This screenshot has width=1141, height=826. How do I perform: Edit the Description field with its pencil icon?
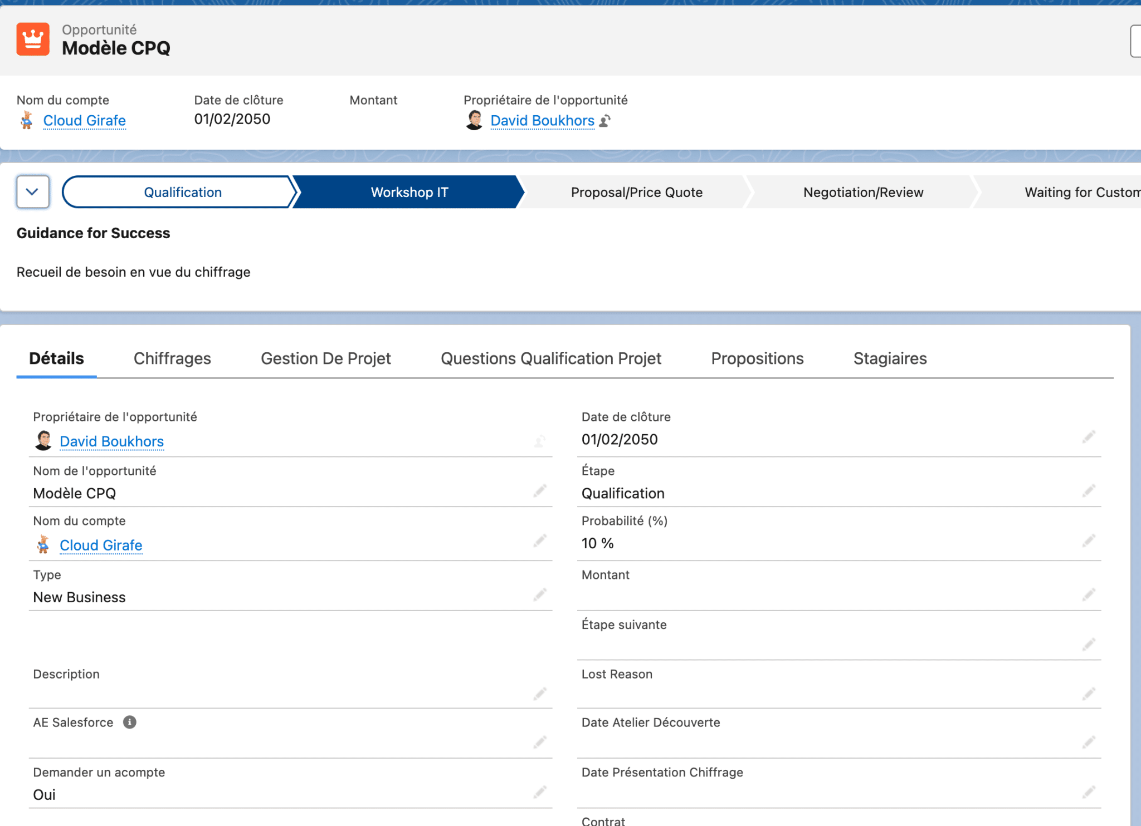click(x=540, y=694)
